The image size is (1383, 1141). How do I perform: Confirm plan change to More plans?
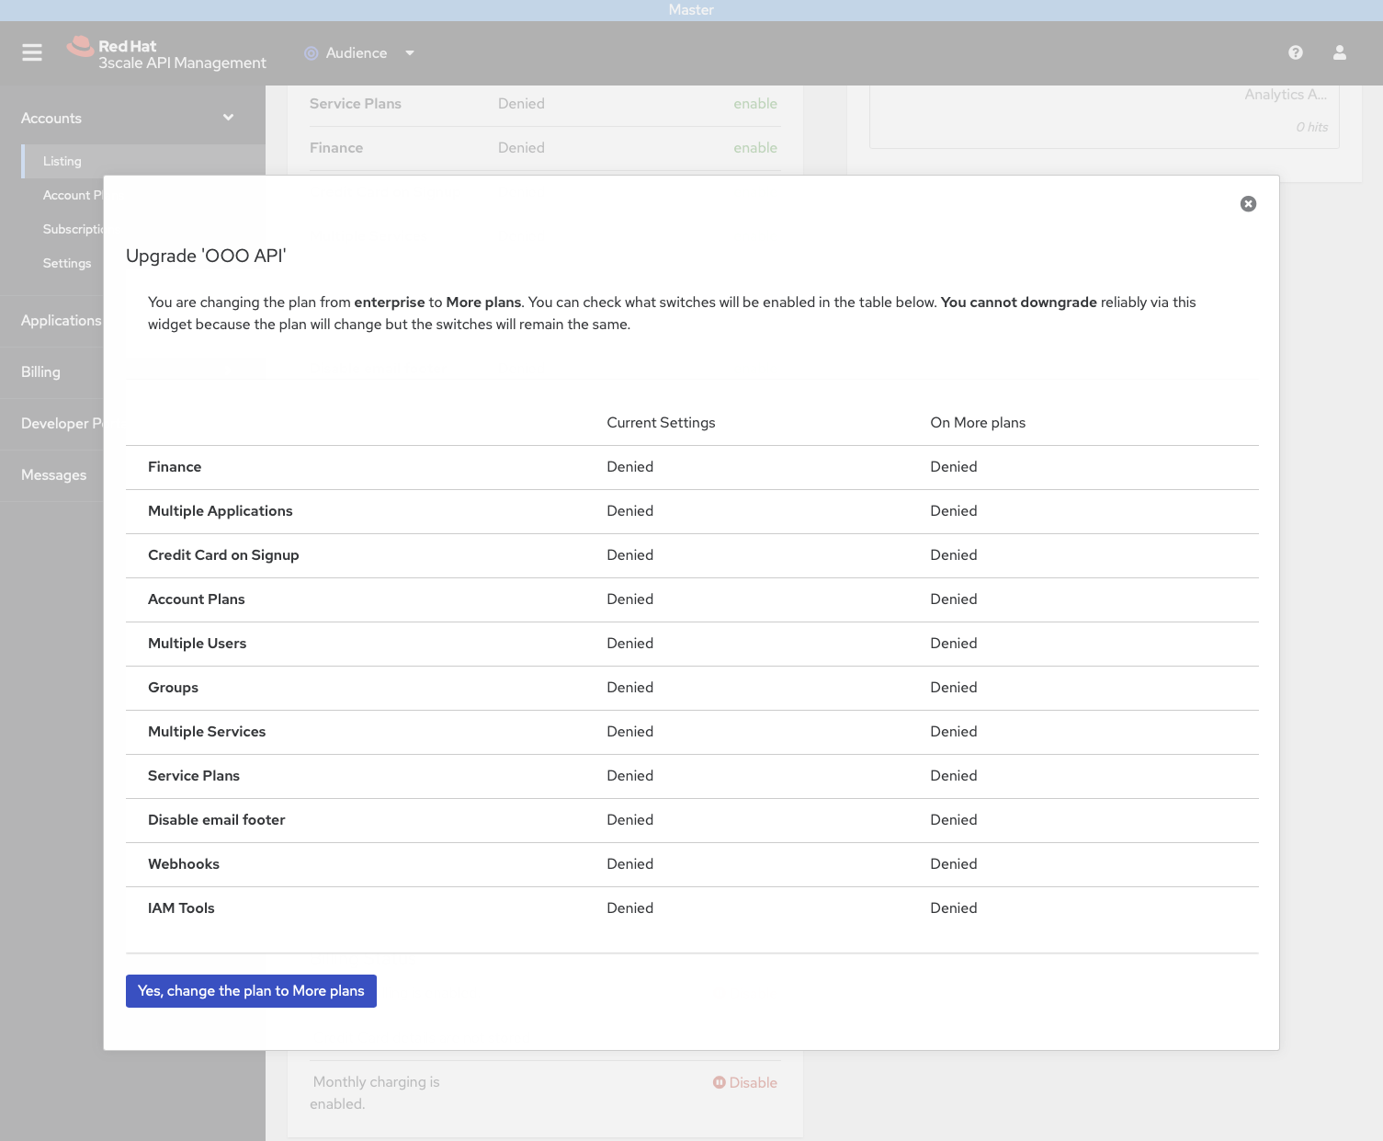[x=251, y=991]
